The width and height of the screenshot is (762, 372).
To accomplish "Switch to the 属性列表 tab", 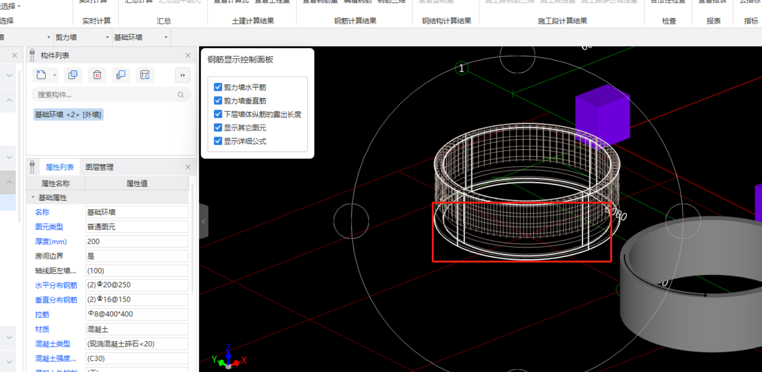I will tap(59, 167).
